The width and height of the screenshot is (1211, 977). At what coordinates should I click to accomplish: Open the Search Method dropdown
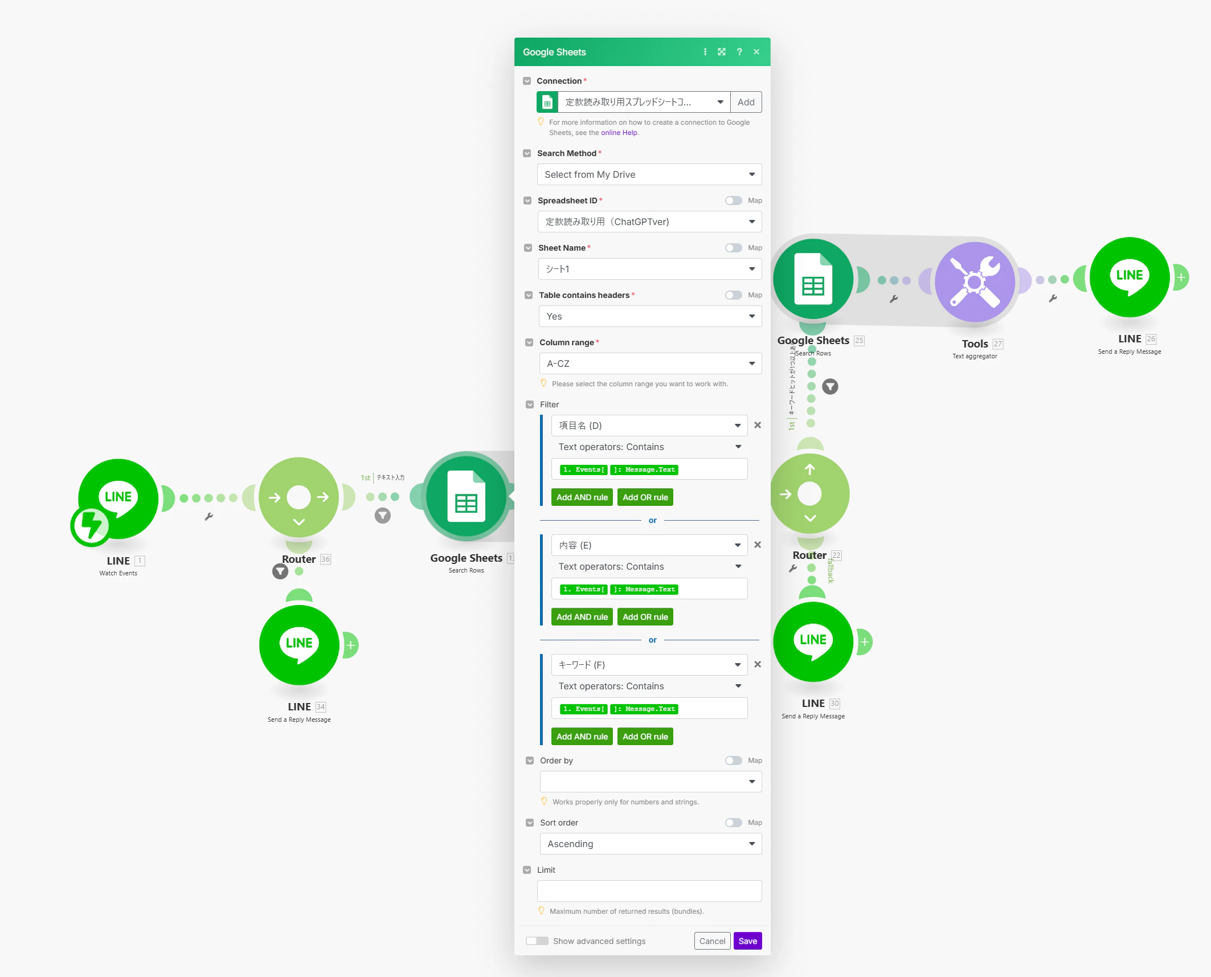pos(649,174)
